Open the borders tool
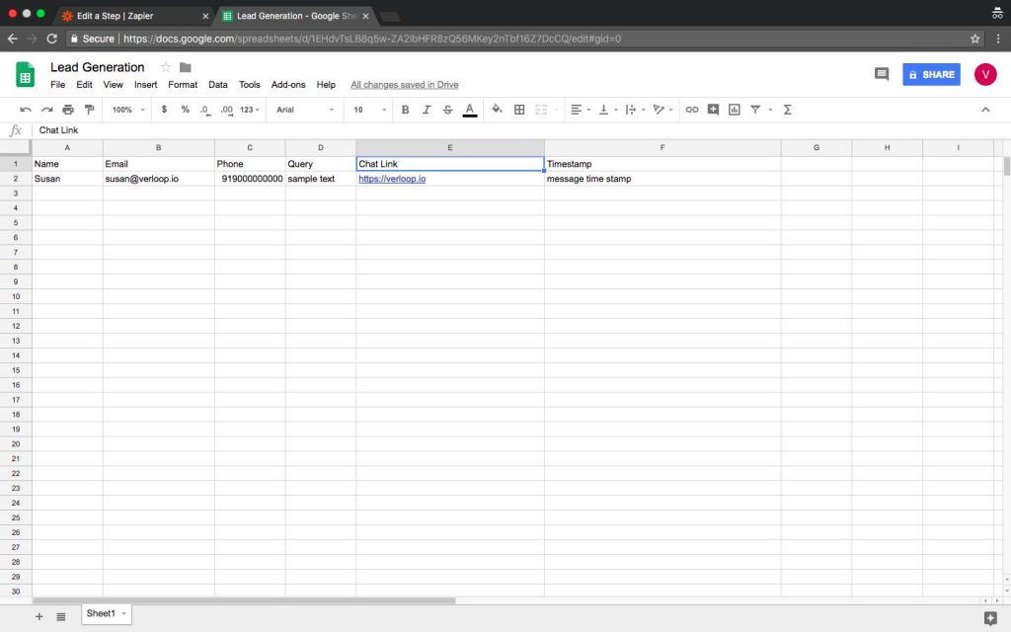Screen dimensions: 1011x632 click(519, 110)
